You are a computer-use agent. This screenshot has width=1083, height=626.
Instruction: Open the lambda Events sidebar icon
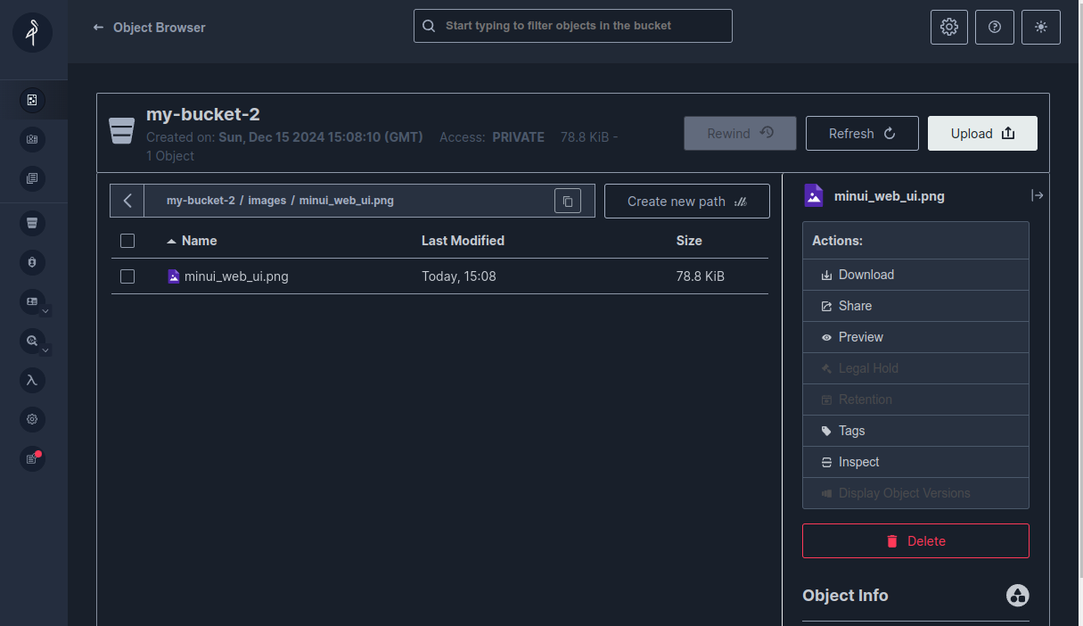point(32,380)
